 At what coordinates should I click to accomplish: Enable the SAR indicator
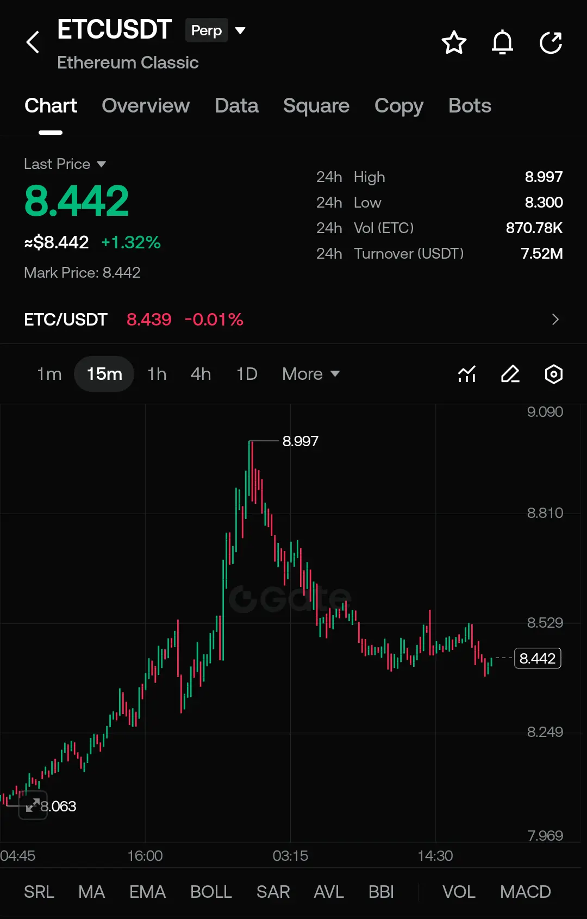(273, 892)
